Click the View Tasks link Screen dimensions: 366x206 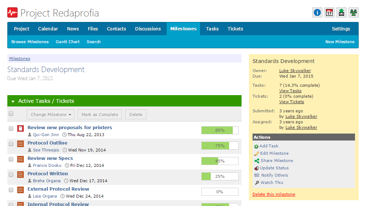[x=290, y=91]
